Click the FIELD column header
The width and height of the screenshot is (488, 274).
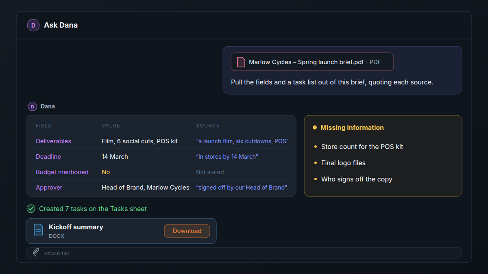[x=44, y=126]
